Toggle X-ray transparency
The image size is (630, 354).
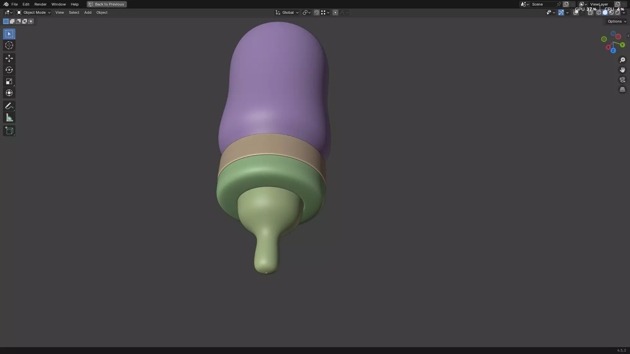coord(590,12)
